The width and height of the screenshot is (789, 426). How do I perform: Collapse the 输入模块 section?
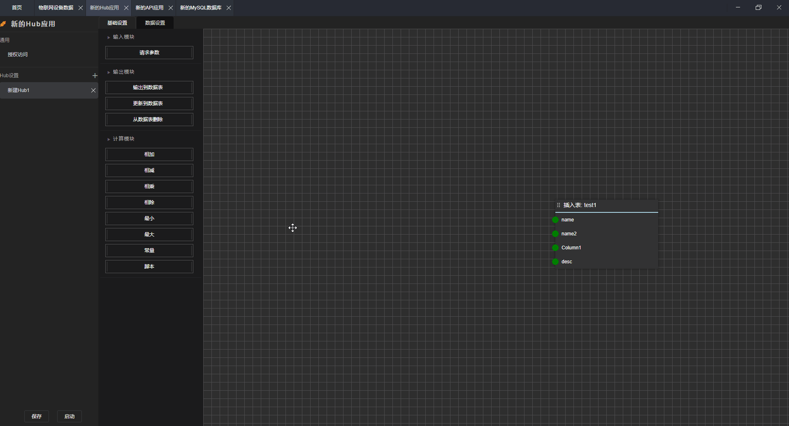(109, 37)
